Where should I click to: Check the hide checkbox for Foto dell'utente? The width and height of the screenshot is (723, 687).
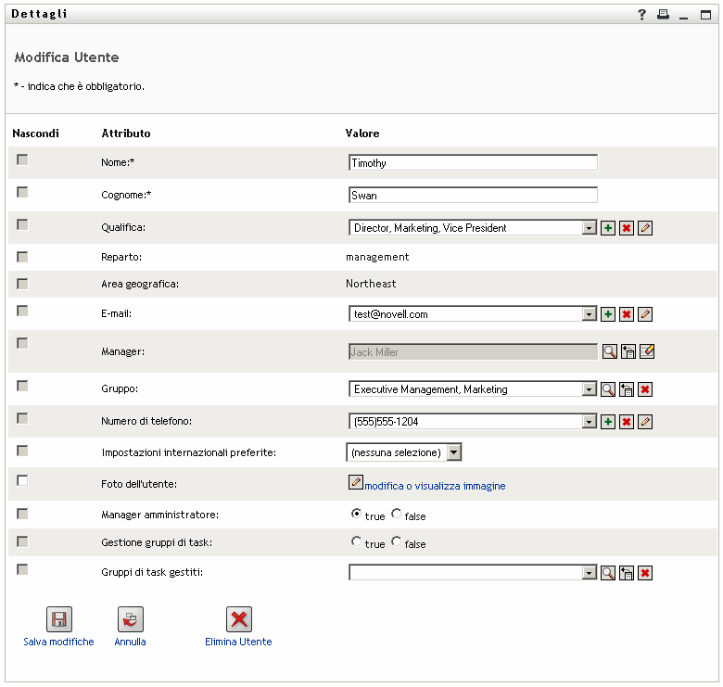click(22, 480)
